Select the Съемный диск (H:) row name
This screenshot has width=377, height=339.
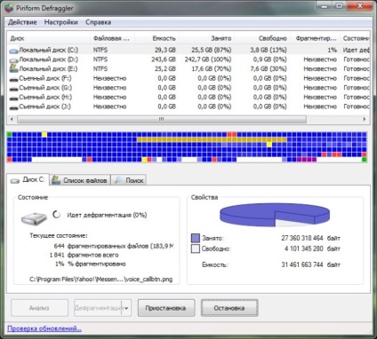click(x=45, y=97)
